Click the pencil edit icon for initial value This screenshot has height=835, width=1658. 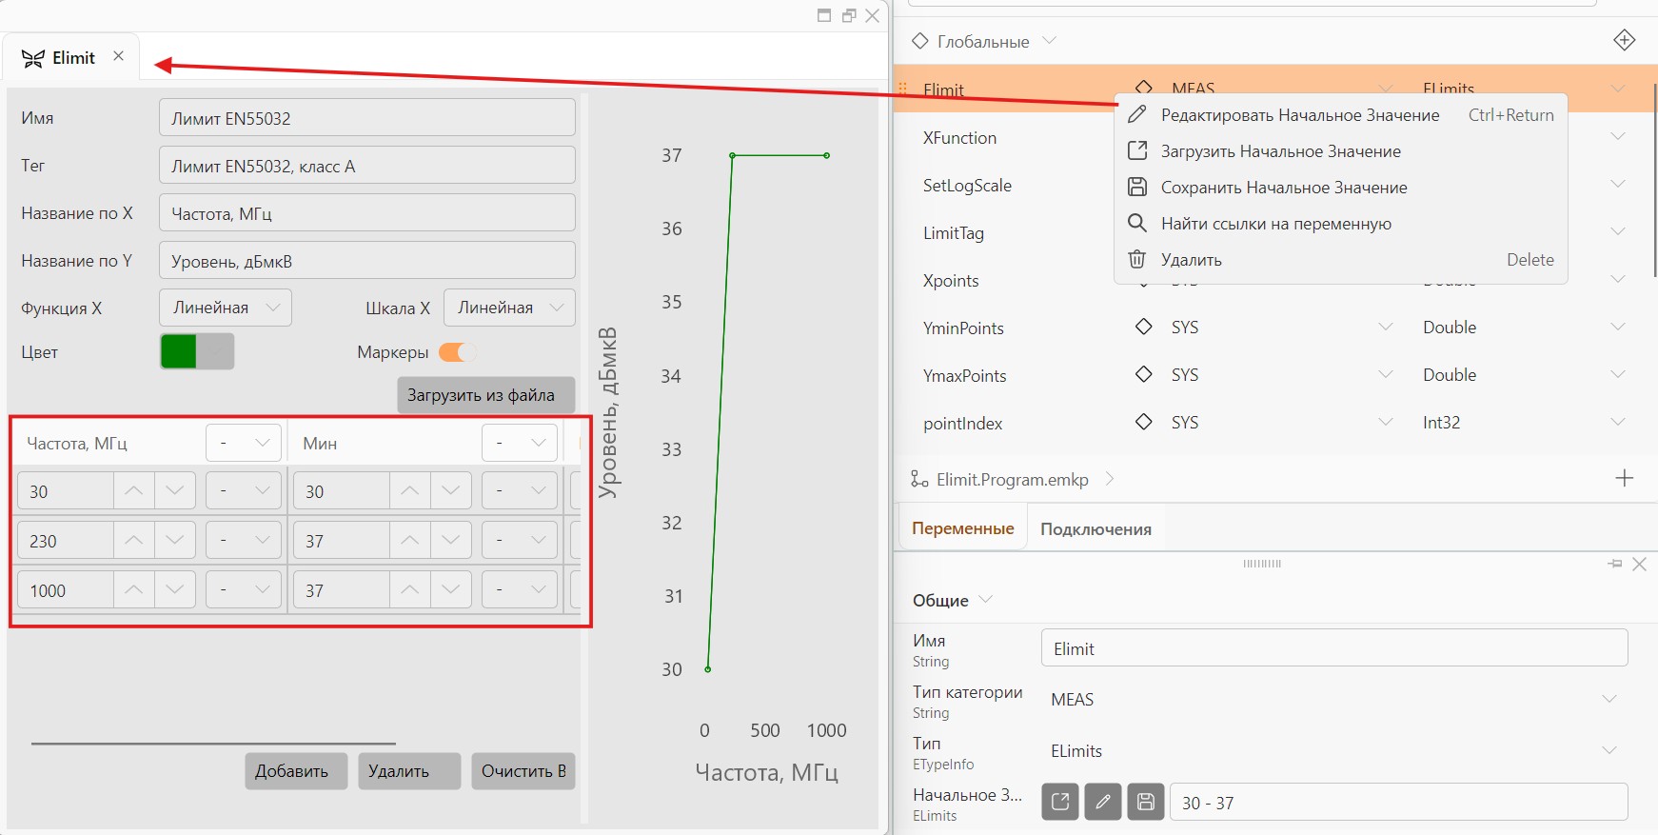(x=1103, y=802)
